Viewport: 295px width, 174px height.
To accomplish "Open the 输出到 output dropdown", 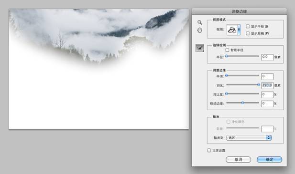I will [249, 138].
